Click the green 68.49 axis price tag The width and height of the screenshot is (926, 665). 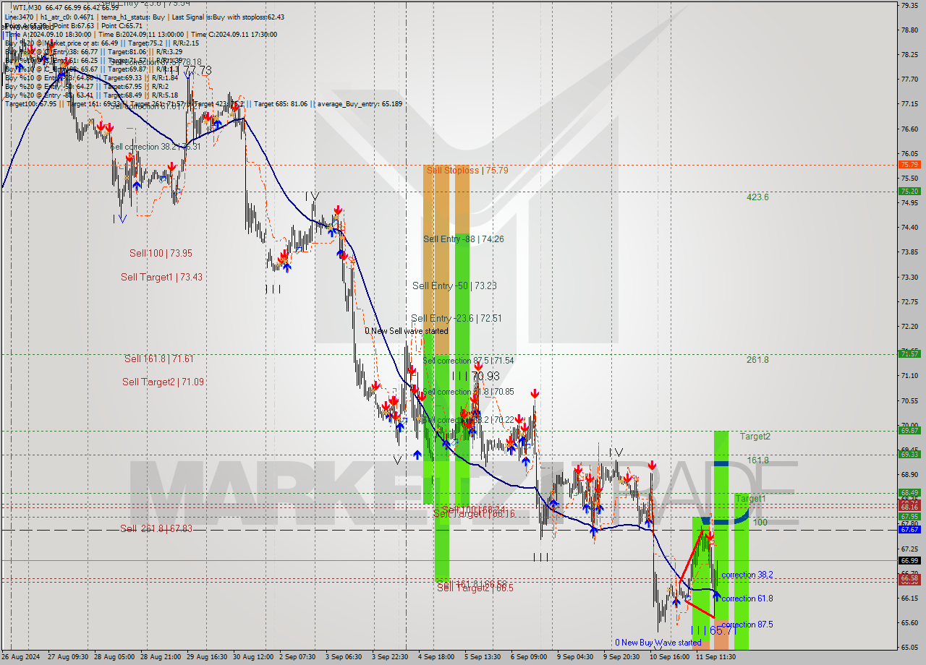(909, 492)
